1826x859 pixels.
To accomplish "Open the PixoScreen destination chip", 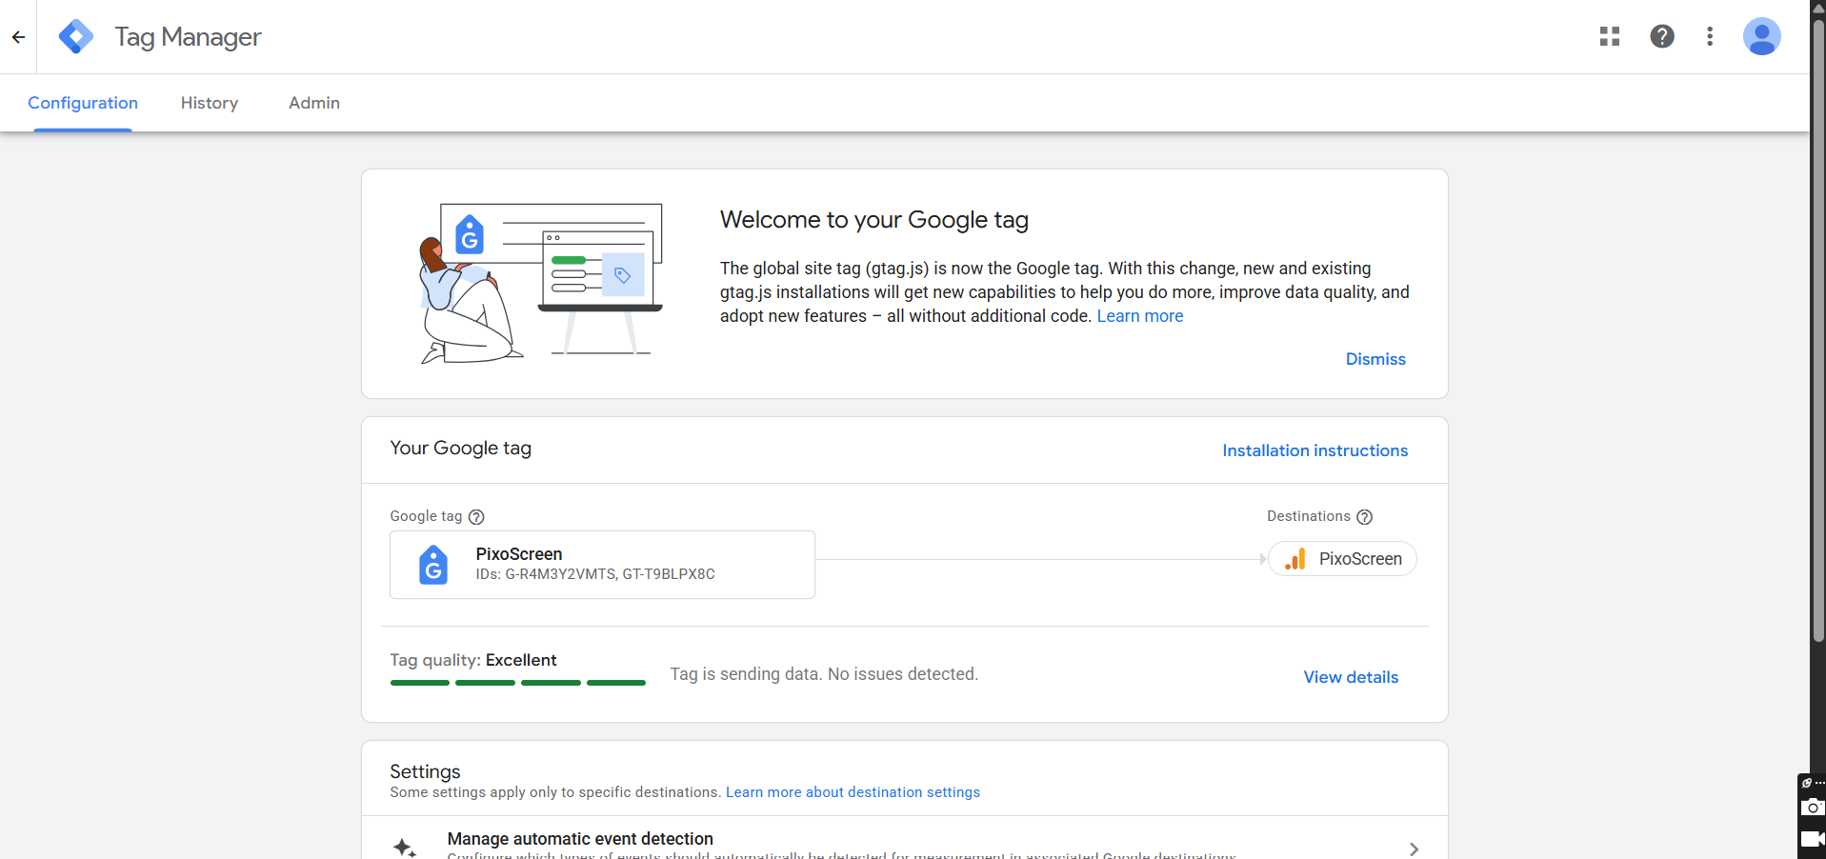I will 1342,559.
